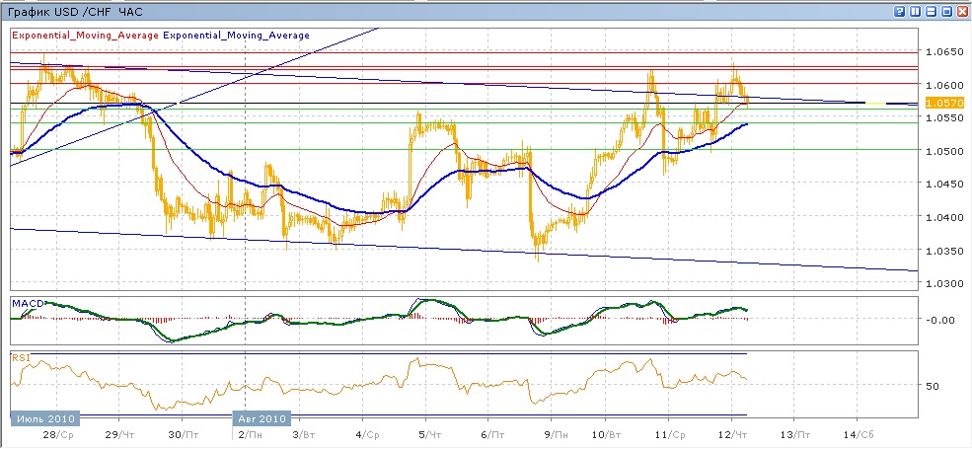Select the blue Exponential_Moving_Average label
972x449 pixels.
click(x=236, y=35)
